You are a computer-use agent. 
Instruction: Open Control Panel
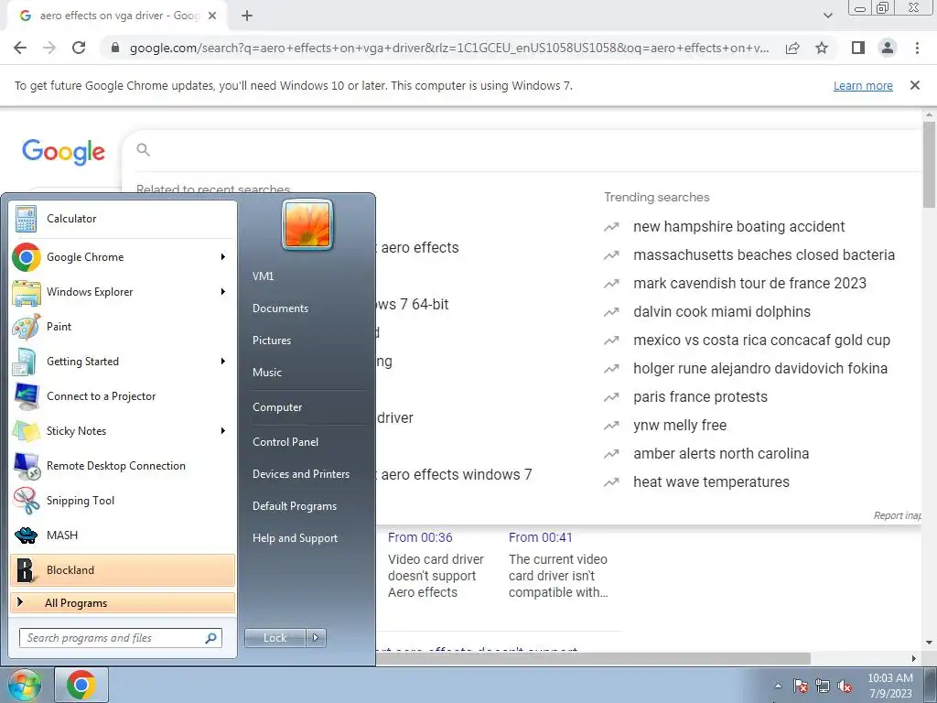[285, 442]
